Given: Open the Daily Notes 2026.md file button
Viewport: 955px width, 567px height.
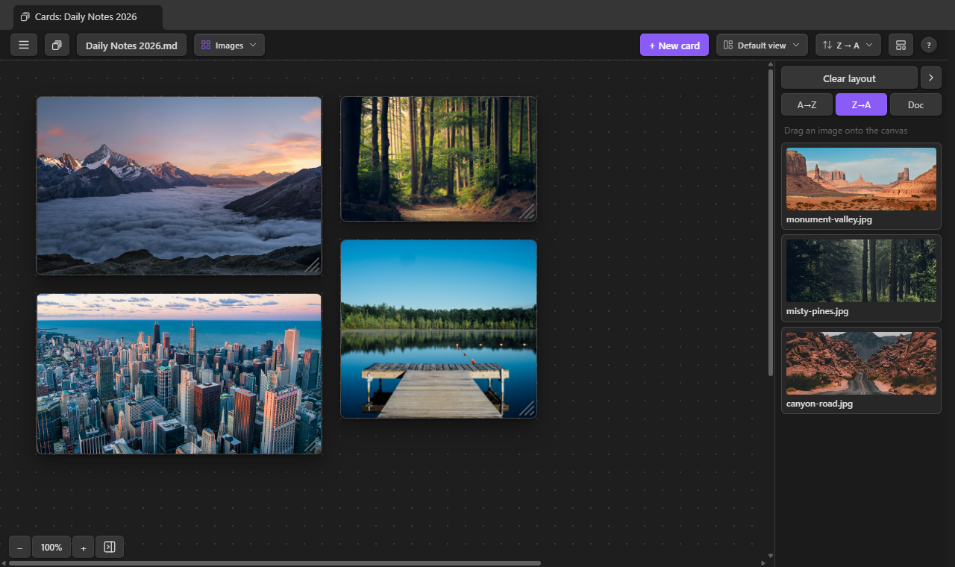Looking at the screenshot, I should pos(131,45).
